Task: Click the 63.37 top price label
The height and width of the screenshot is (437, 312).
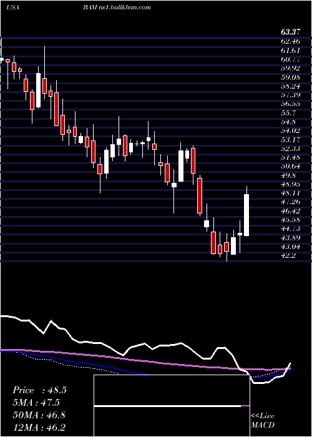Action: tap(290, 32)
